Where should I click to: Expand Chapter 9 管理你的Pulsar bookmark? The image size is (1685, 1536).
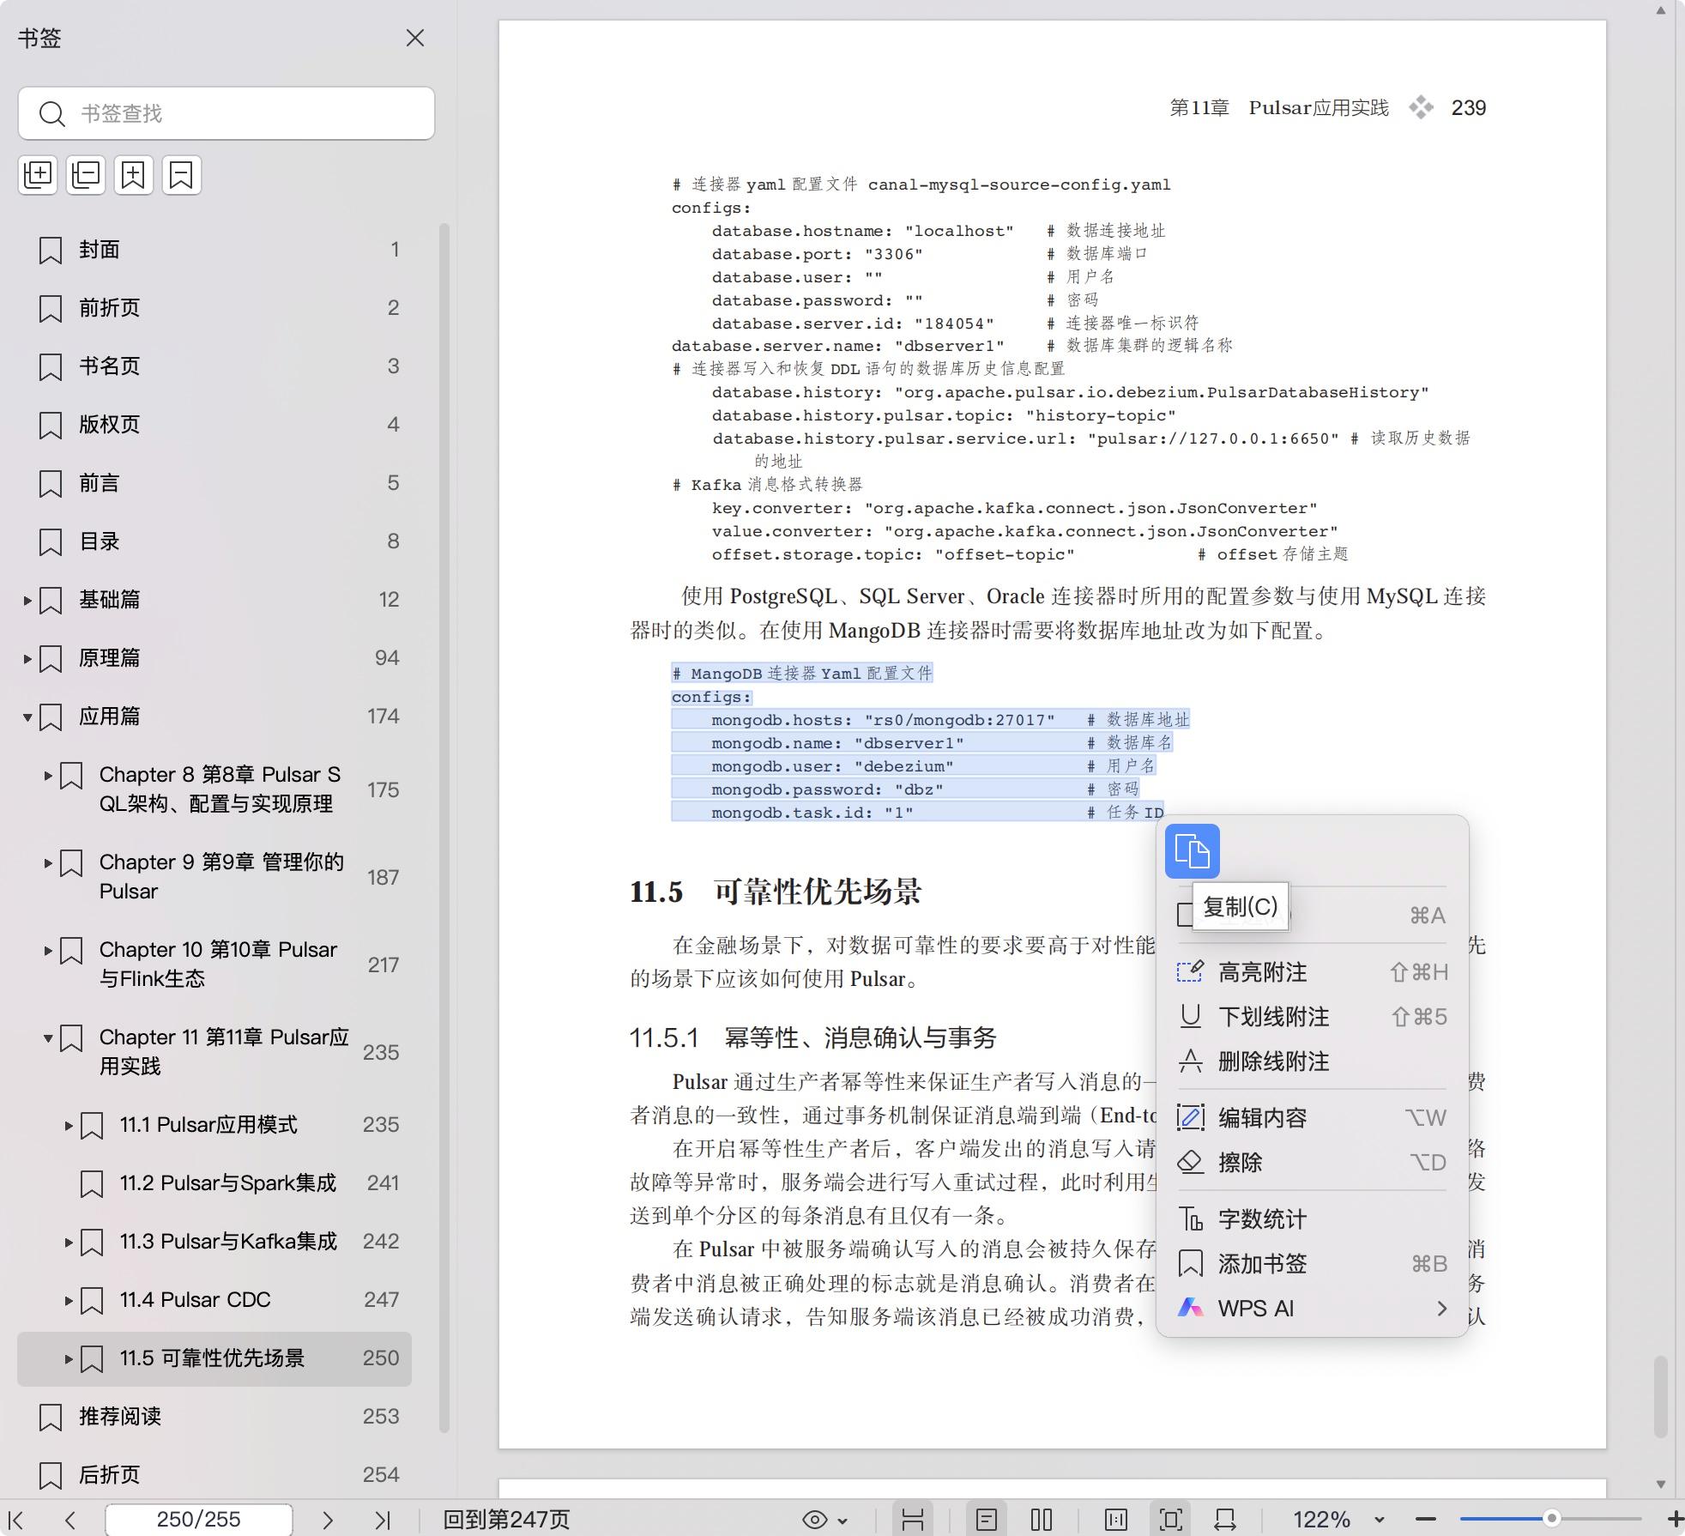48,862
